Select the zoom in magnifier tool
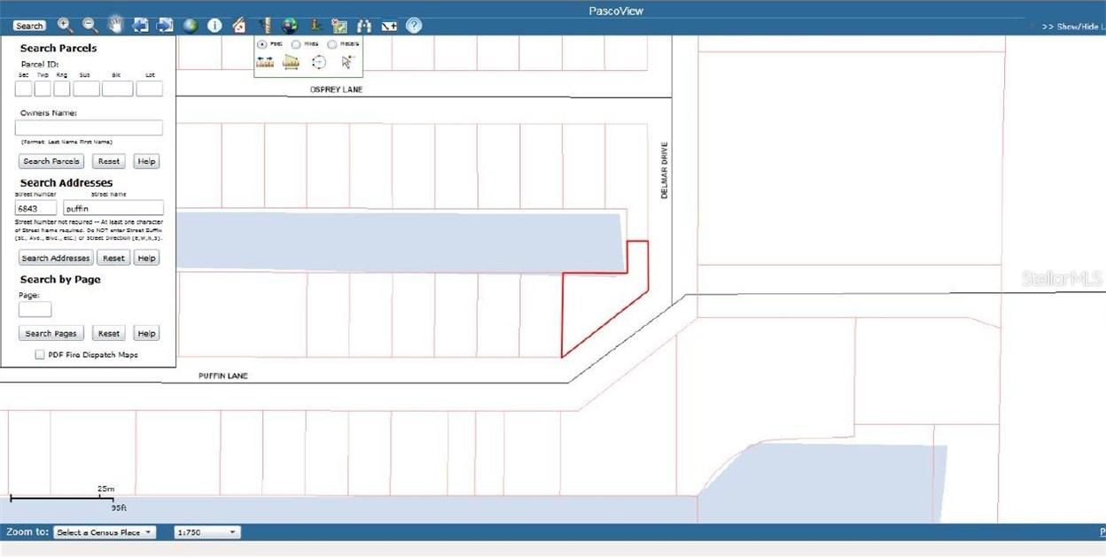The width and height of the screenshot is (1106, 557). coord(65,25)
